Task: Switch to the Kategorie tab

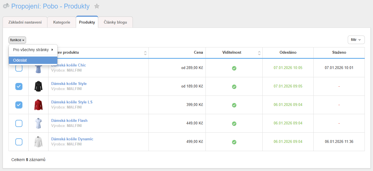Action: [62, 22]
